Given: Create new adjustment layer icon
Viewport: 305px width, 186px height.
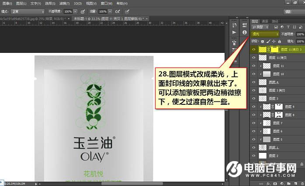Looking at the screenshot, I should pyautogui.click(x=282, y=183).
